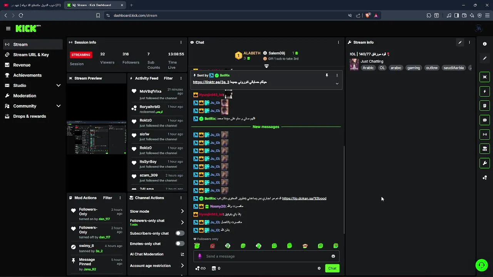This screenshot has height=277, width=493.
Task: Open the info icon in right sidebar
Action: pos(485,44)
